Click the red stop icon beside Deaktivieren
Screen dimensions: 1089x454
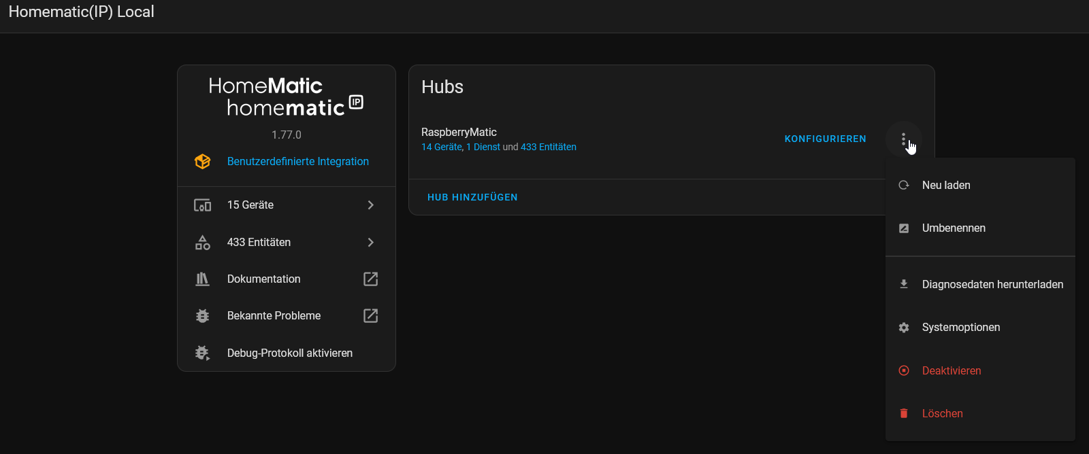point(904,370)
